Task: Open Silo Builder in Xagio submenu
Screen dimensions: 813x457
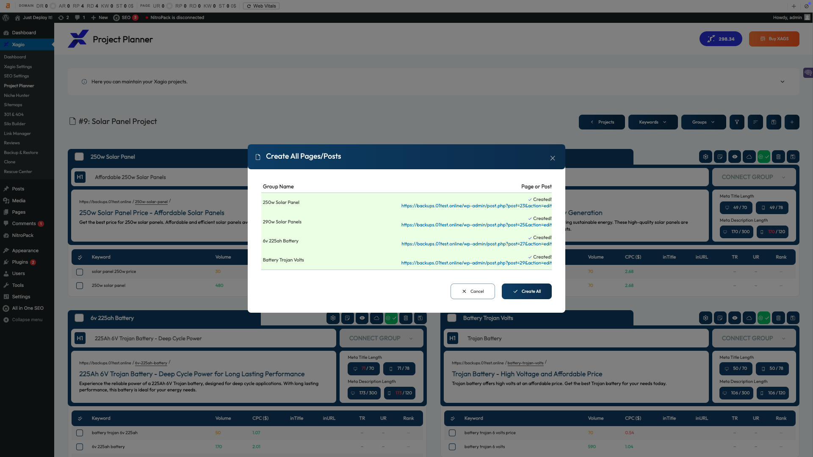Action: (15, 124)
